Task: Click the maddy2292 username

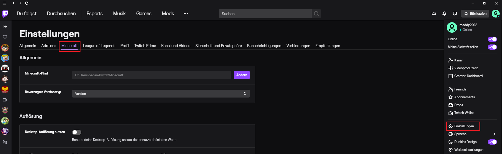Action: pyautogui.click(x=468, y=25)
